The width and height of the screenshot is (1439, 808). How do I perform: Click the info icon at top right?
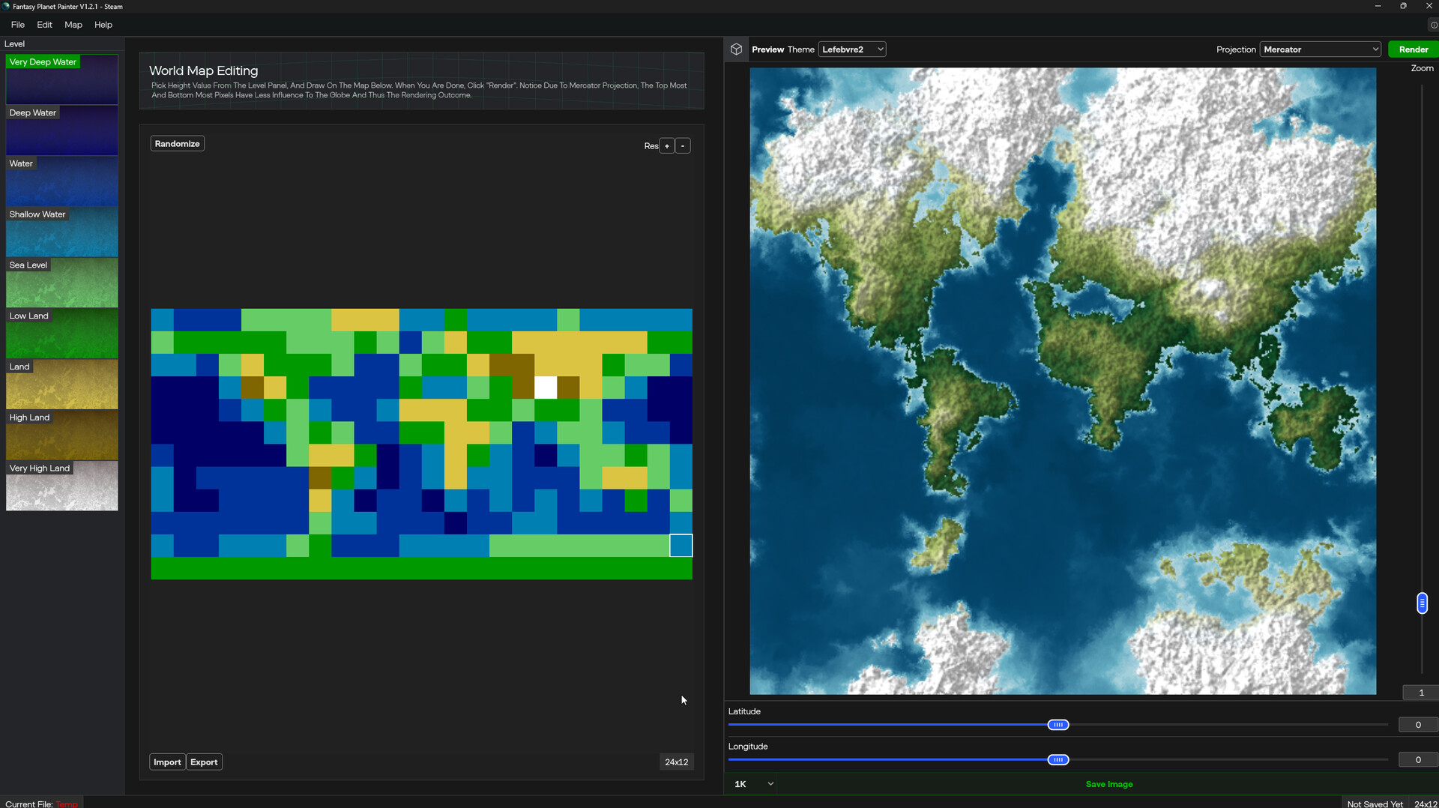[x=1433, y=25]
